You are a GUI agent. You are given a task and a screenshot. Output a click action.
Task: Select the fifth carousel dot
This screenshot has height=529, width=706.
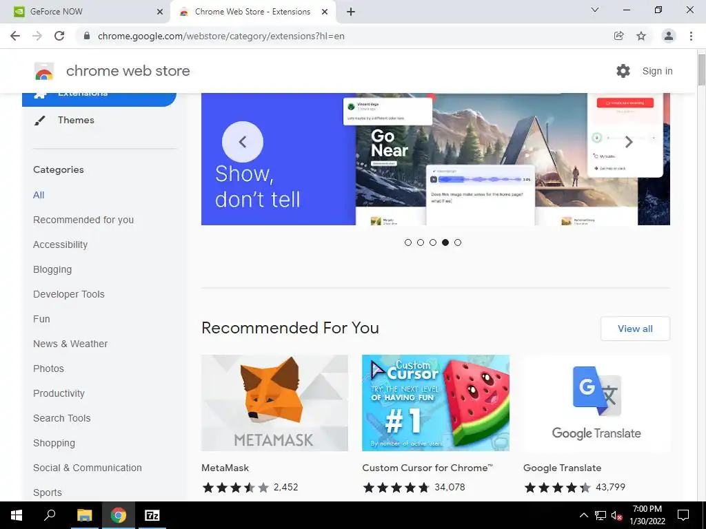pyautogui.click(x=458, y=242)
